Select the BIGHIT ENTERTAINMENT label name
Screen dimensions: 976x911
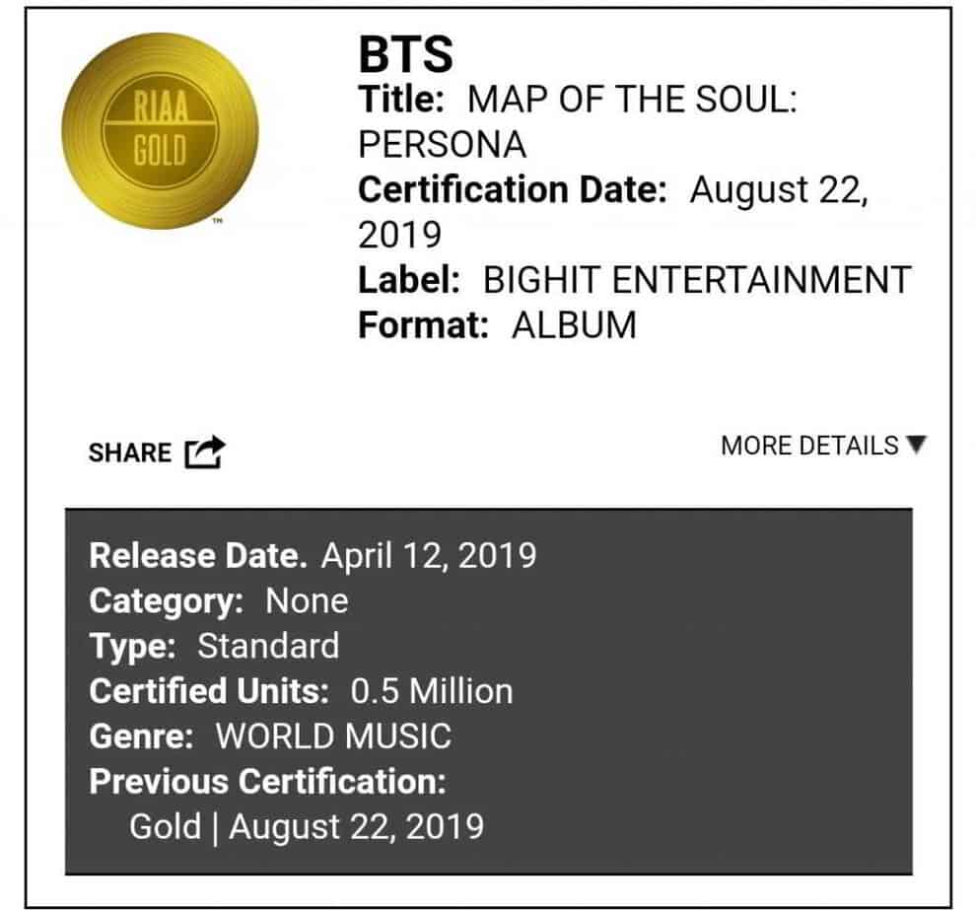[696, 280]
